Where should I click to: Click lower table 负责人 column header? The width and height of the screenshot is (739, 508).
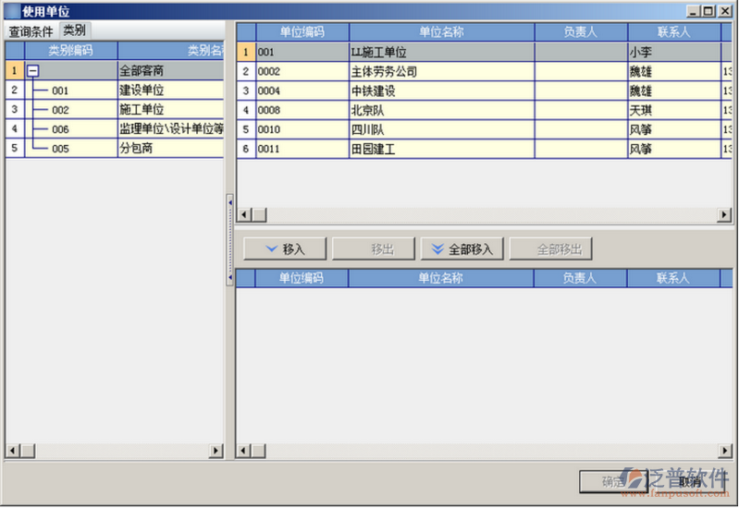click(580, 278)
